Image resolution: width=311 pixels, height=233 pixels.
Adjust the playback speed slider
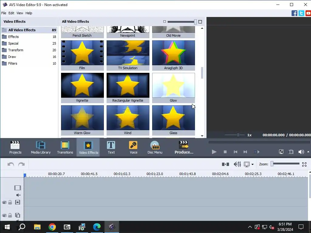pos(238,135)
